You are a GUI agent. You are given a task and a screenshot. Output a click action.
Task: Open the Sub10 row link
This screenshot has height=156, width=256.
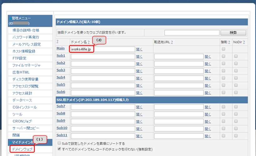(x=62, y=128)
